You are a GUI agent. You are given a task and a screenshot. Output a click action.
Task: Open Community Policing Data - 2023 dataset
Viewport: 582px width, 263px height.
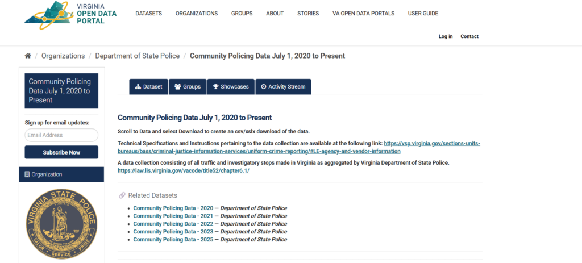(x=173, y=232)
